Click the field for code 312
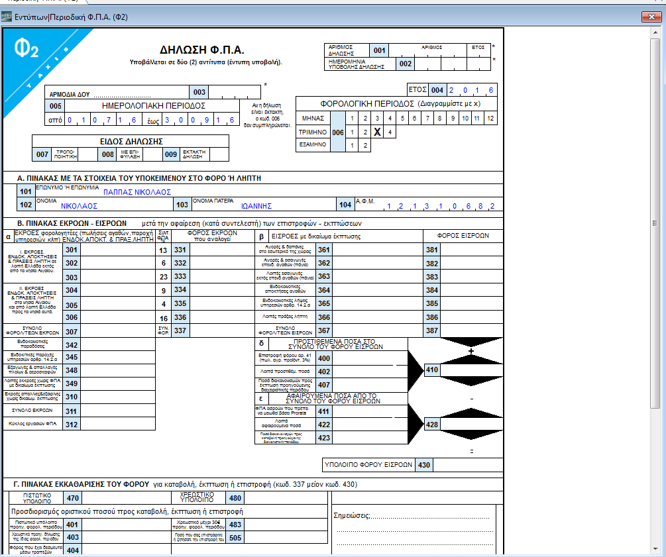Viewport: 666px width, 557px height. 118,424
